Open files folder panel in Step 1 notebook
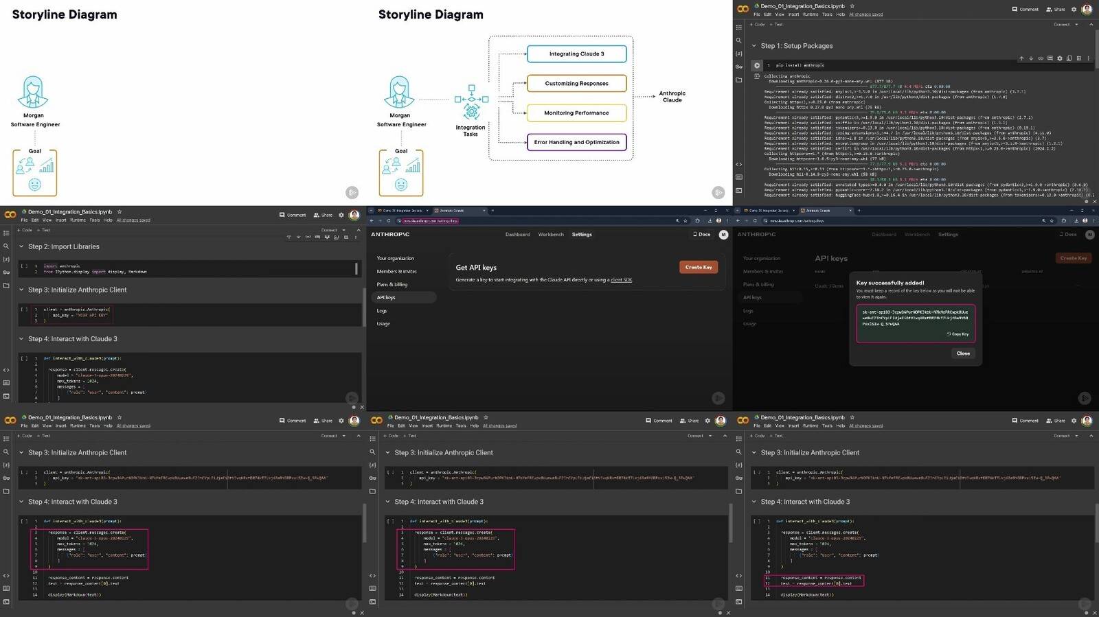 pyautogui.click(x=739, y=80)
